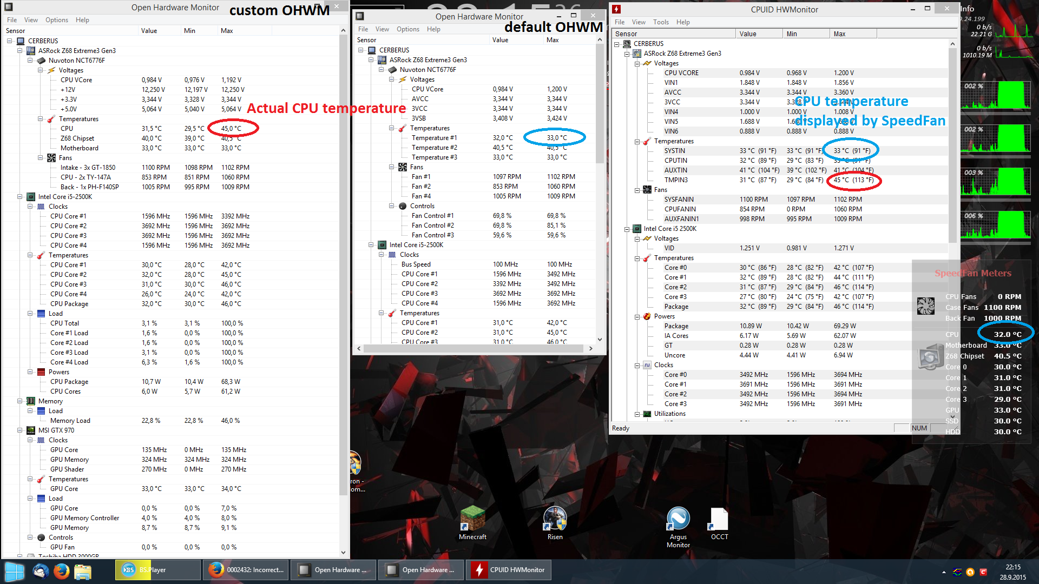The height and width of the screenshot is (584, 1039).
Task: Click the Clocks icon under Intel Core in custom OHWM
Action: pos(41,207)
